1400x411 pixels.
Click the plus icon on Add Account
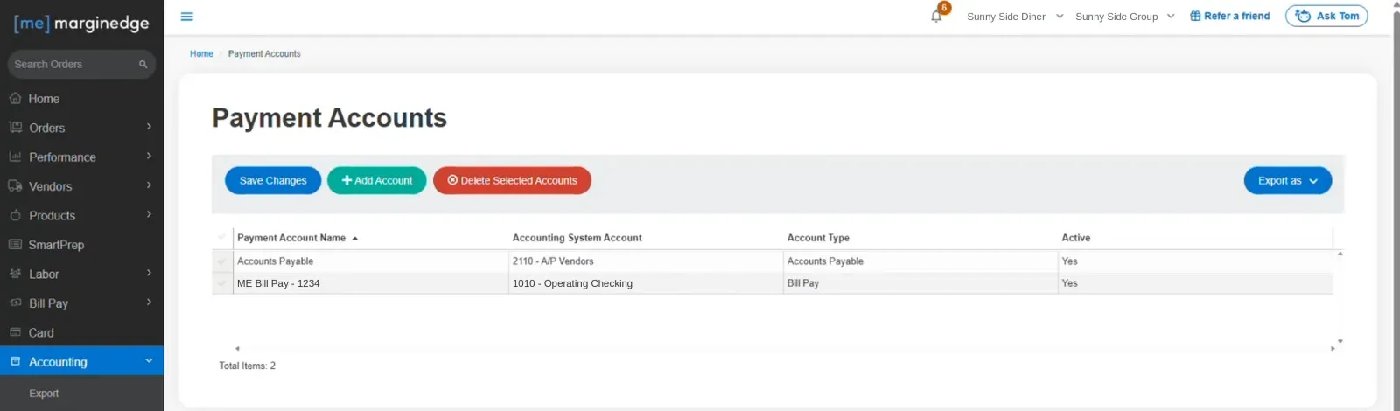[346, 180]
